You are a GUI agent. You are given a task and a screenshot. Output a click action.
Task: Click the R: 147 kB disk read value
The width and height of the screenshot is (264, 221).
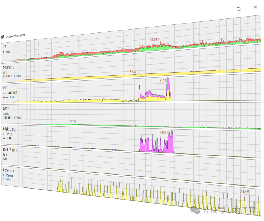[x=7, y=134]
